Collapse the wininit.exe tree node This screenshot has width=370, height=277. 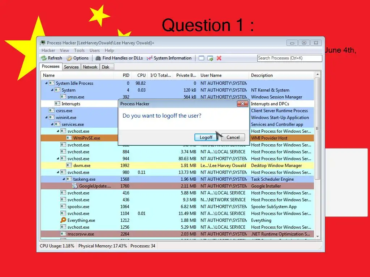46,117
